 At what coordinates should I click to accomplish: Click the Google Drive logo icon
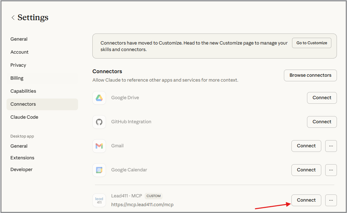coord(99,98)
